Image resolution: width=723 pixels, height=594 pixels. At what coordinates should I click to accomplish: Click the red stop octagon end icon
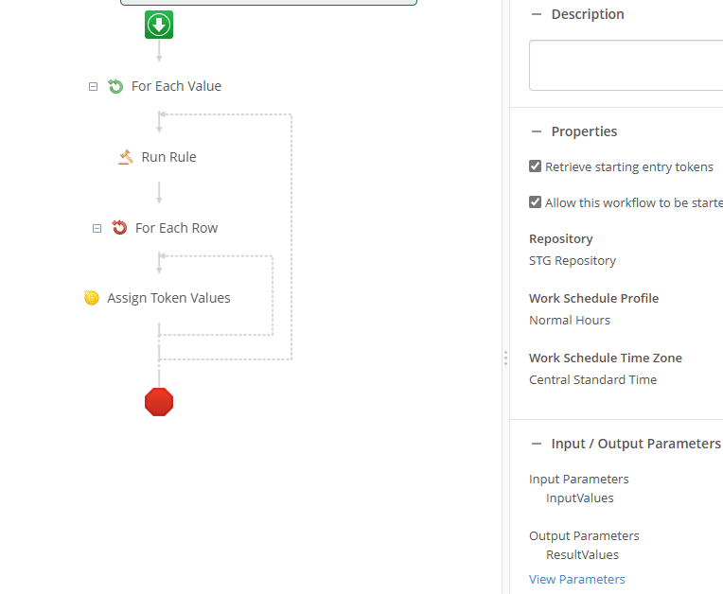point(159,402)
